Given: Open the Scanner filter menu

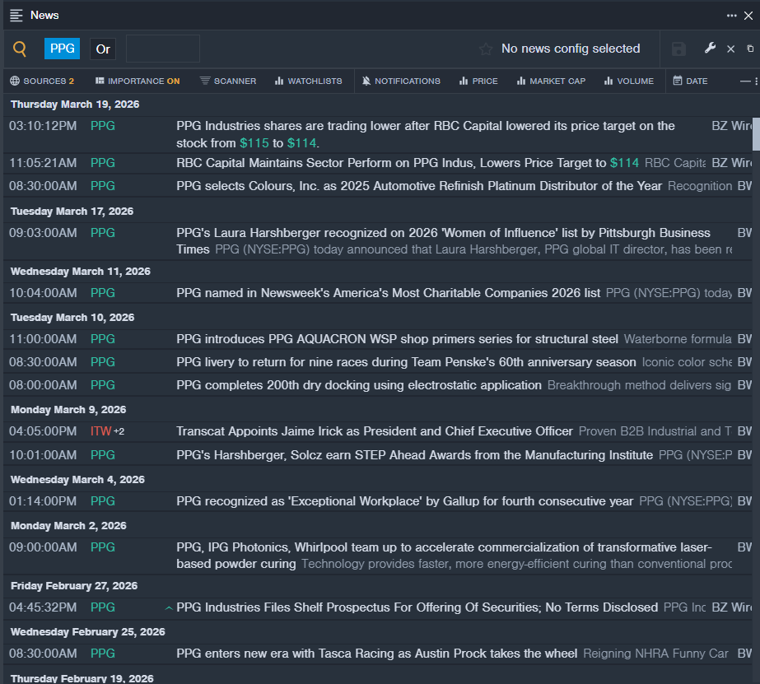Looking at the screenshot, I should tap(227, 81).
